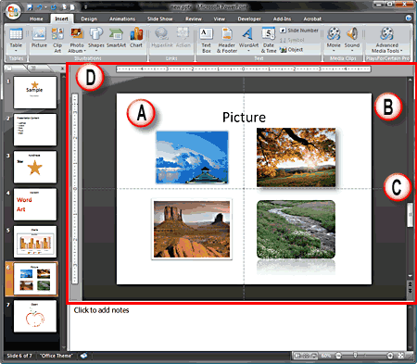Insert a Sound clip
417x364 pixels.
[352, 39]
